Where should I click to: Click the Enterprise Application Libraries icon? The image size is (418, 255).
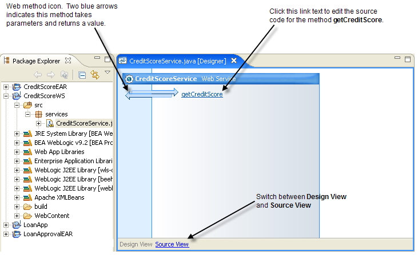point(27,161)
